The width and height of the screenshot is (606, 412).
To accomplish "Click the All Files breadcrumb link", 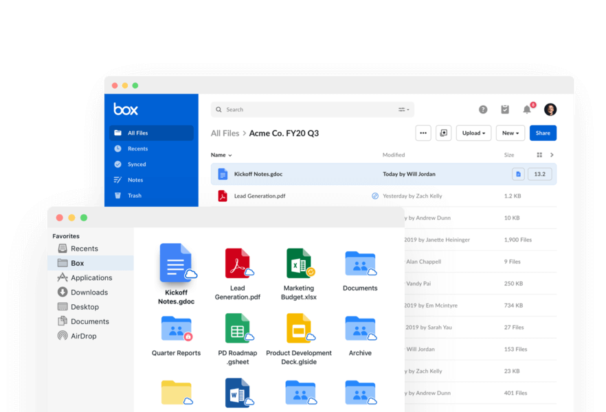I will tap(225, 133).
